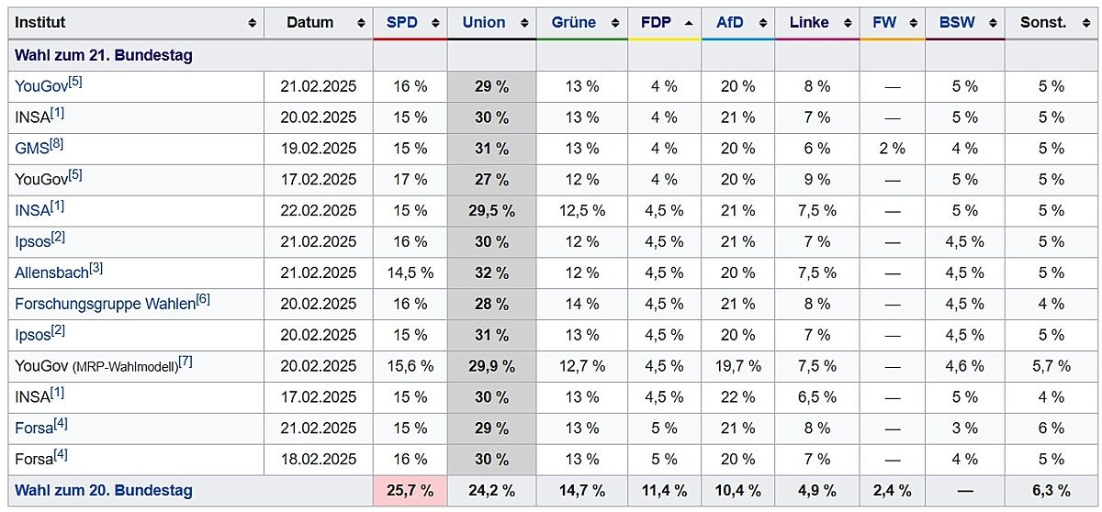Open the Wahl zum 21. Bundestag link
1102x512 pixels.
click(x=104, y=56)
